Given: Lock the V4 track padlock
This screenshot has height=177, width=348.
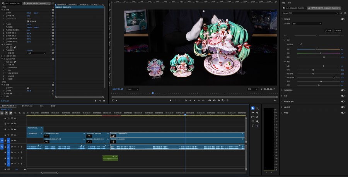Looking at the screenshot, I should coord(5,124).
